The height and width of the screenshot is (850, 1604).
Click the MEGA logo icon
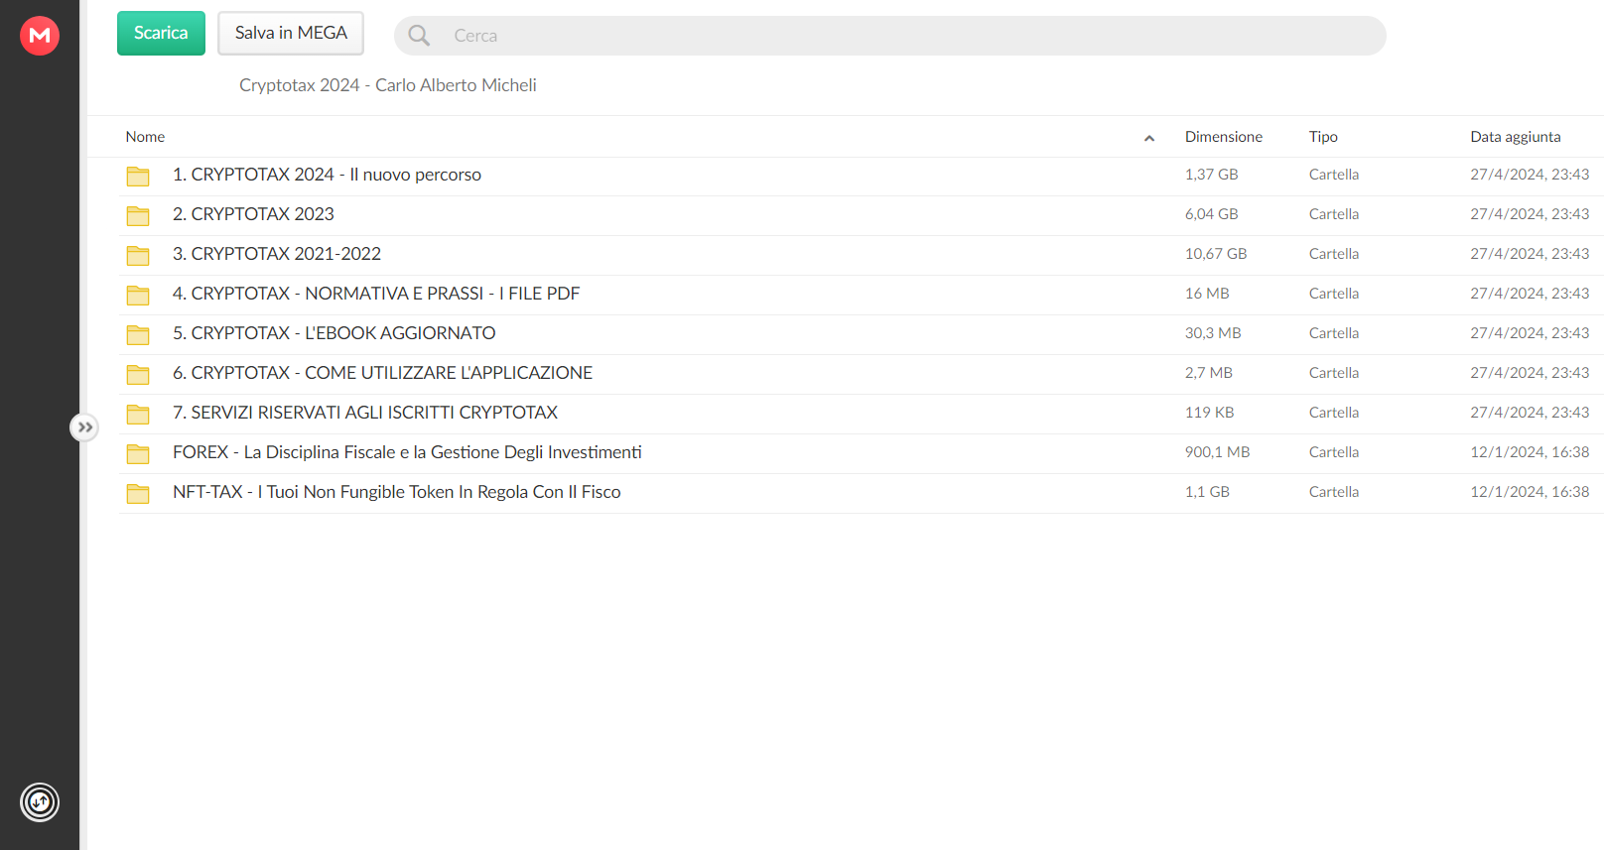40,36
